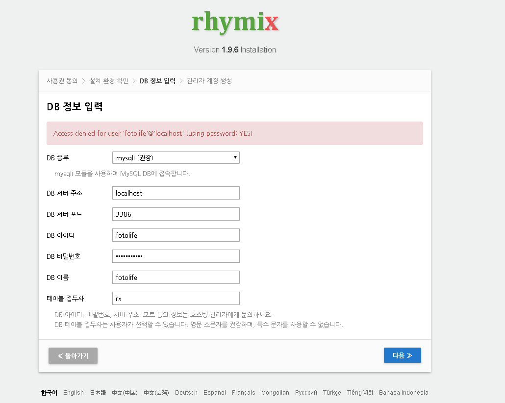Image resolution: width=505 pixels, height=403 pixels.
Task: Select Deutsch language link
Action: coord(186,393)
